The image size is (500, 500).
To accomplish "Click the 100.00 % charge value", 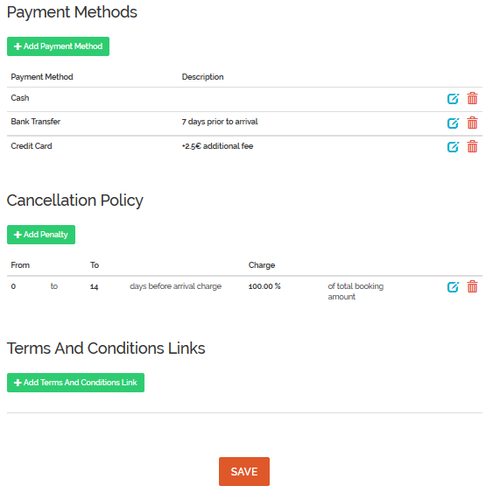I will point(264,286).
